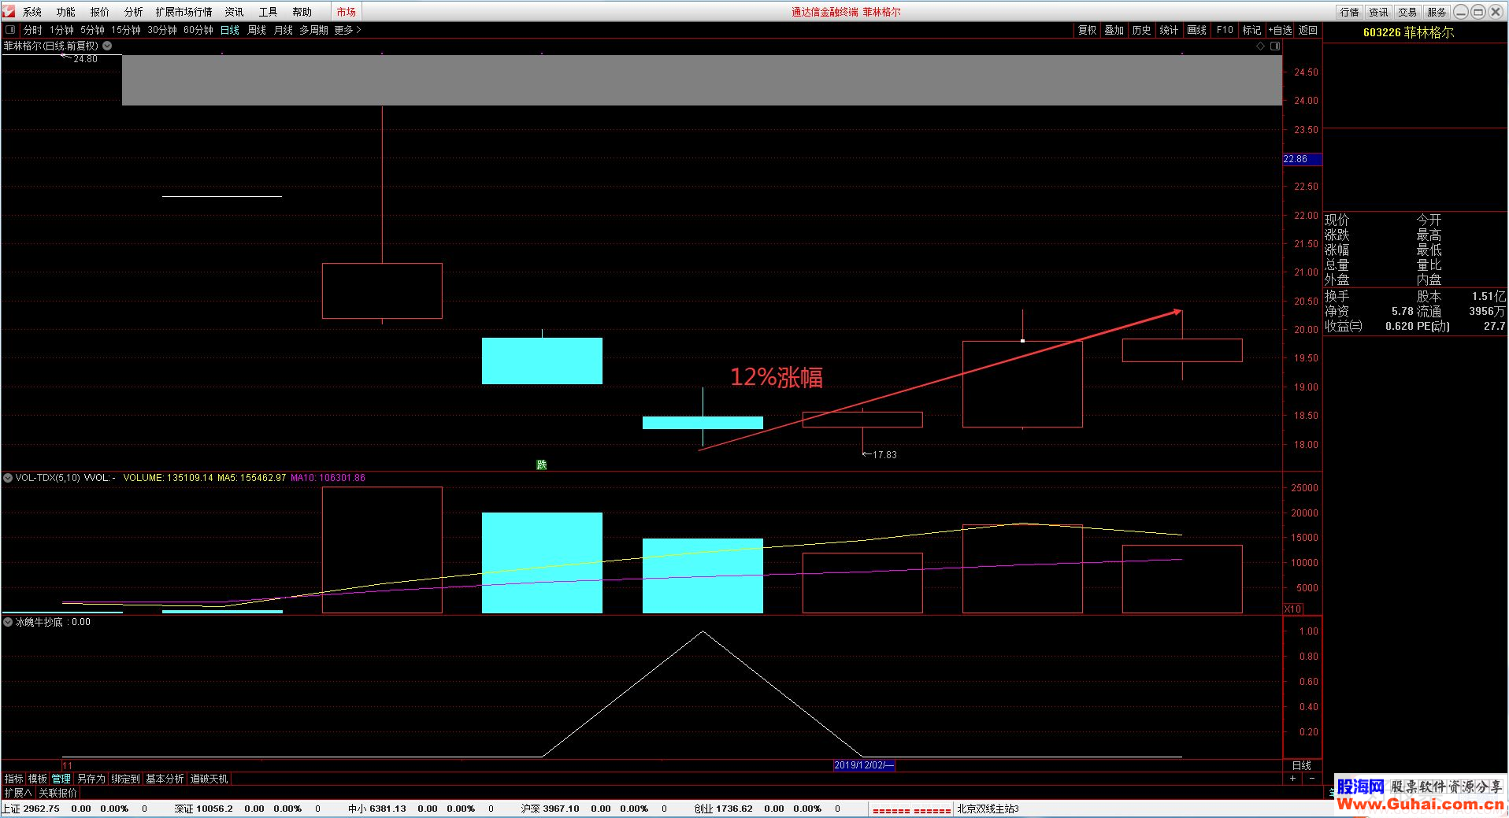The height and width of the screenshot is (818, 1509).
Task: Click 指标 tab at bottom
Action: (x=14, y=779)
